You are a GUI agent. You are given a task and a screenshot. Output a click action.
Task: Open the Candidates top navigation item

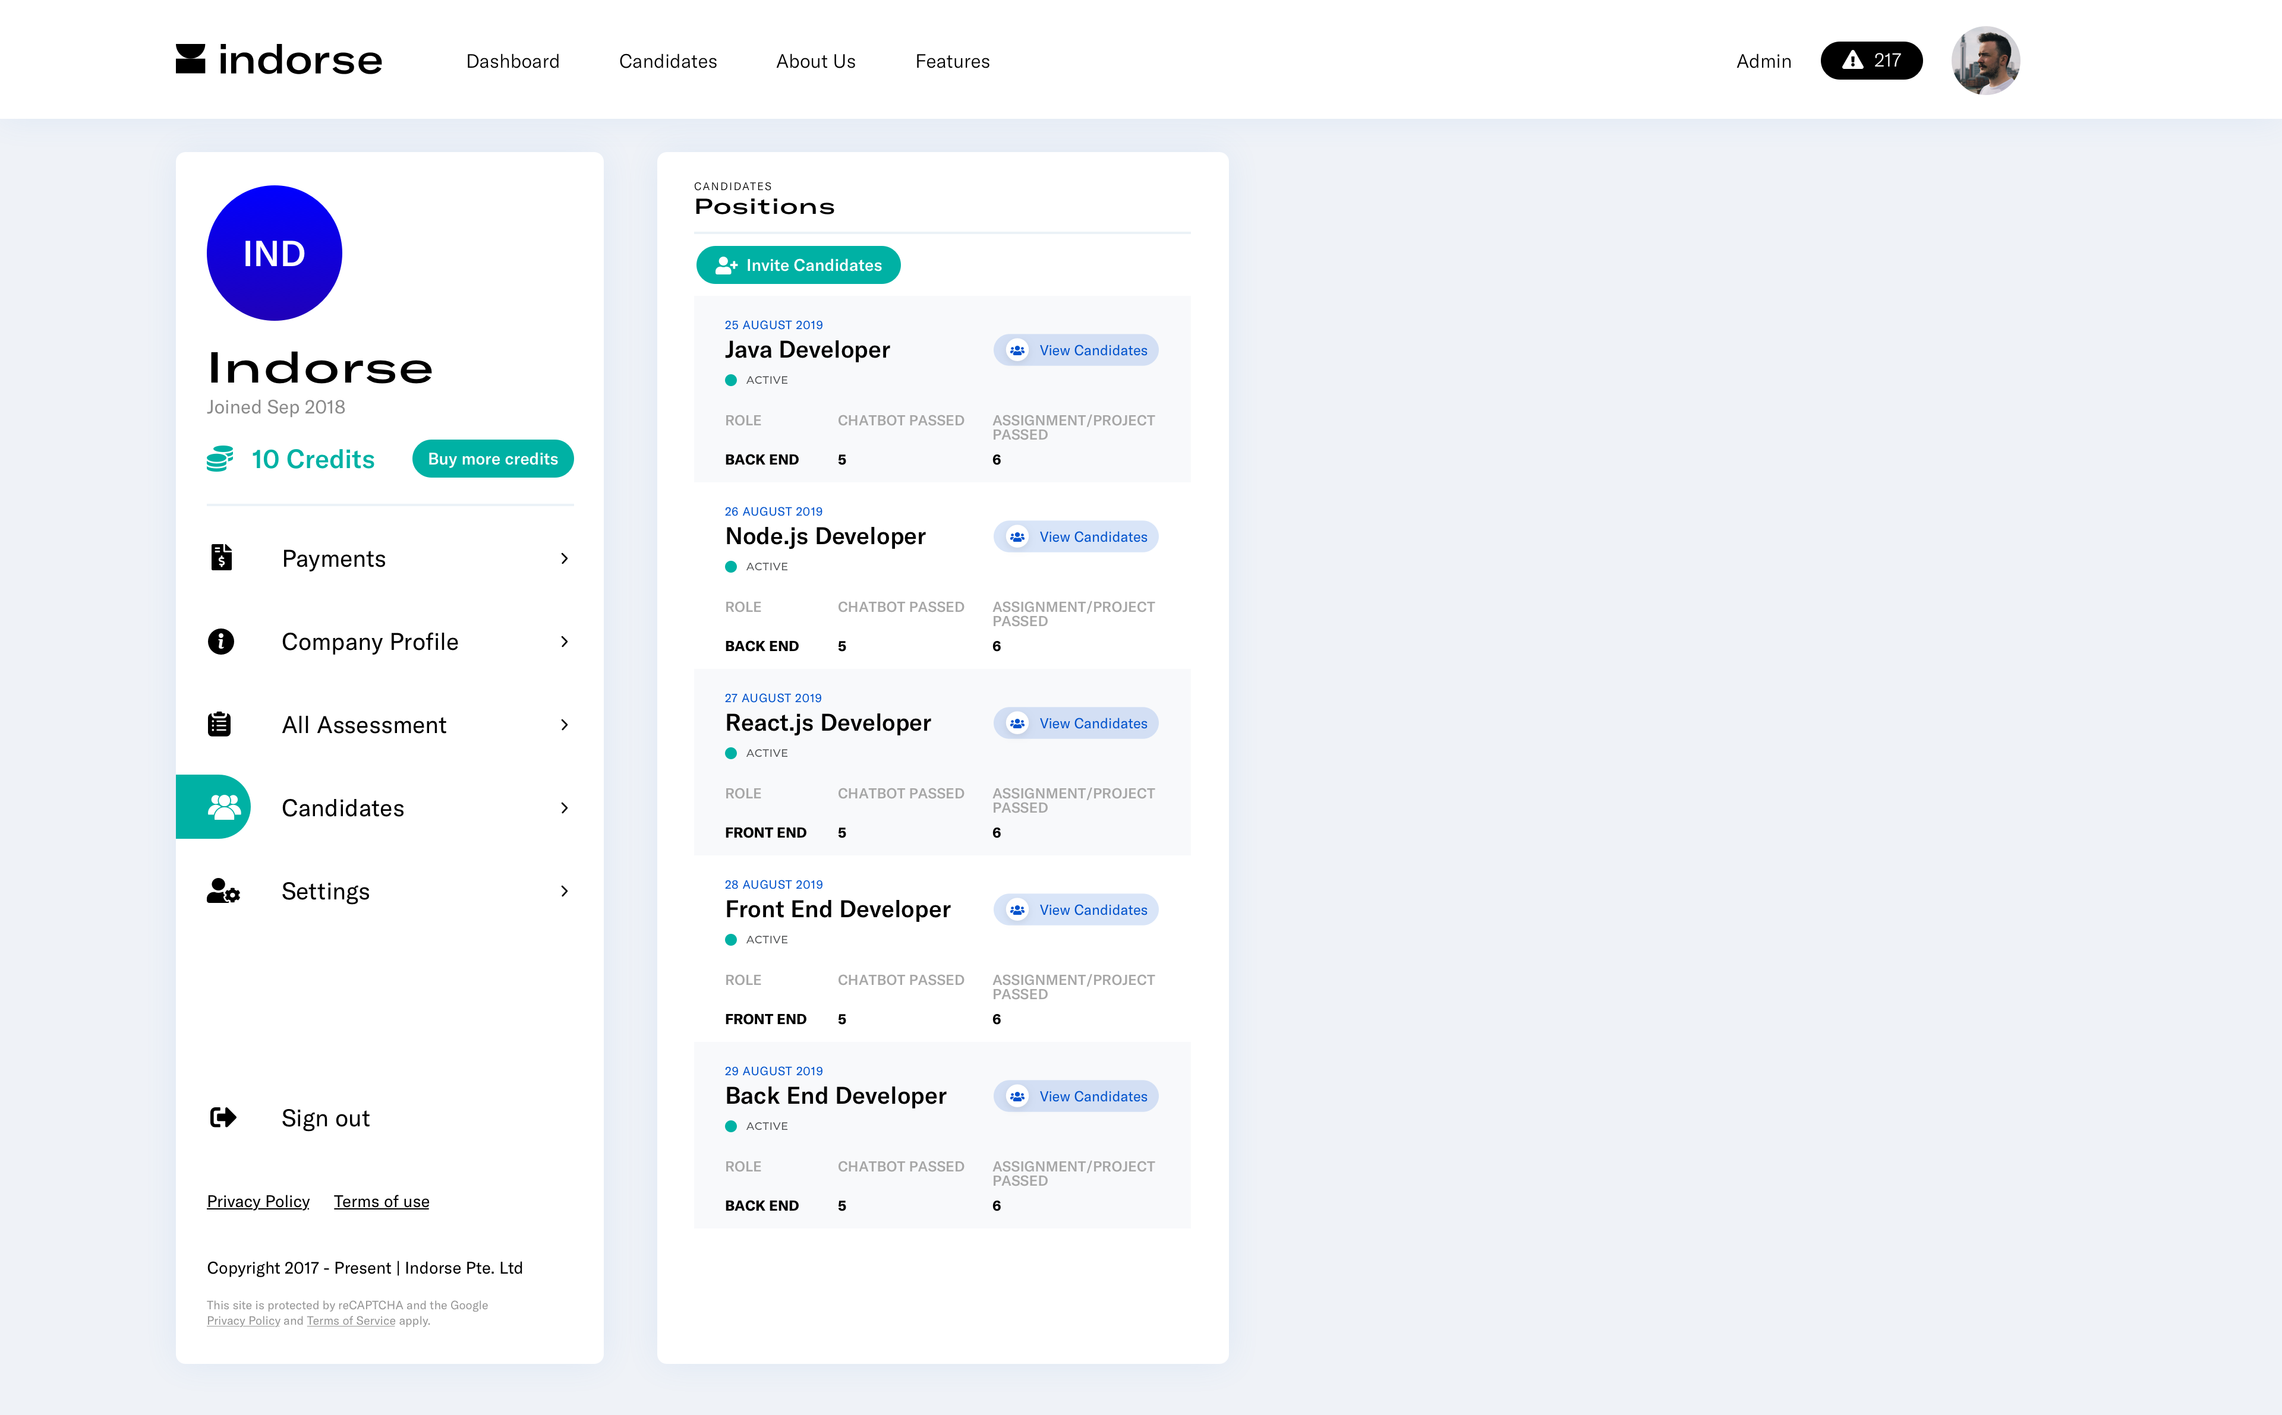(x=667, y=61)
